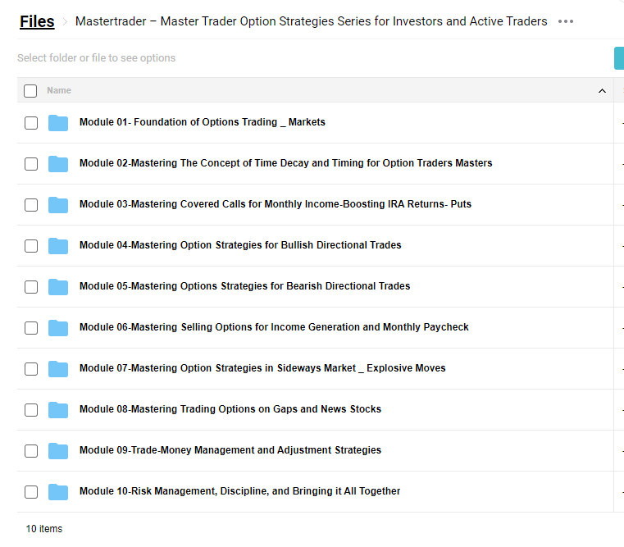Screen dimensions: 624x547
Task: Open the three-dots more options menu
Action: pyautogui.click(x=566, y=21)
